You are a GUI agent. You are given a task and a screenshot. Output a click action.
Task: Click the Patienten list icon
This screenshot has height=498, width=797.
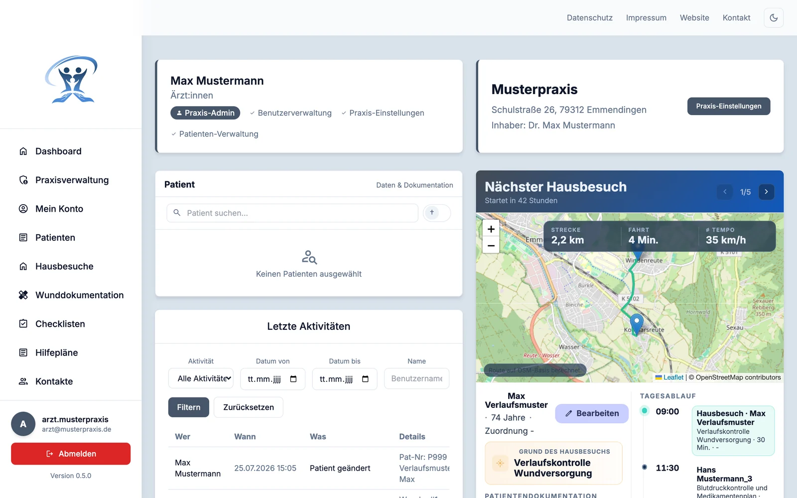[23, 238]
